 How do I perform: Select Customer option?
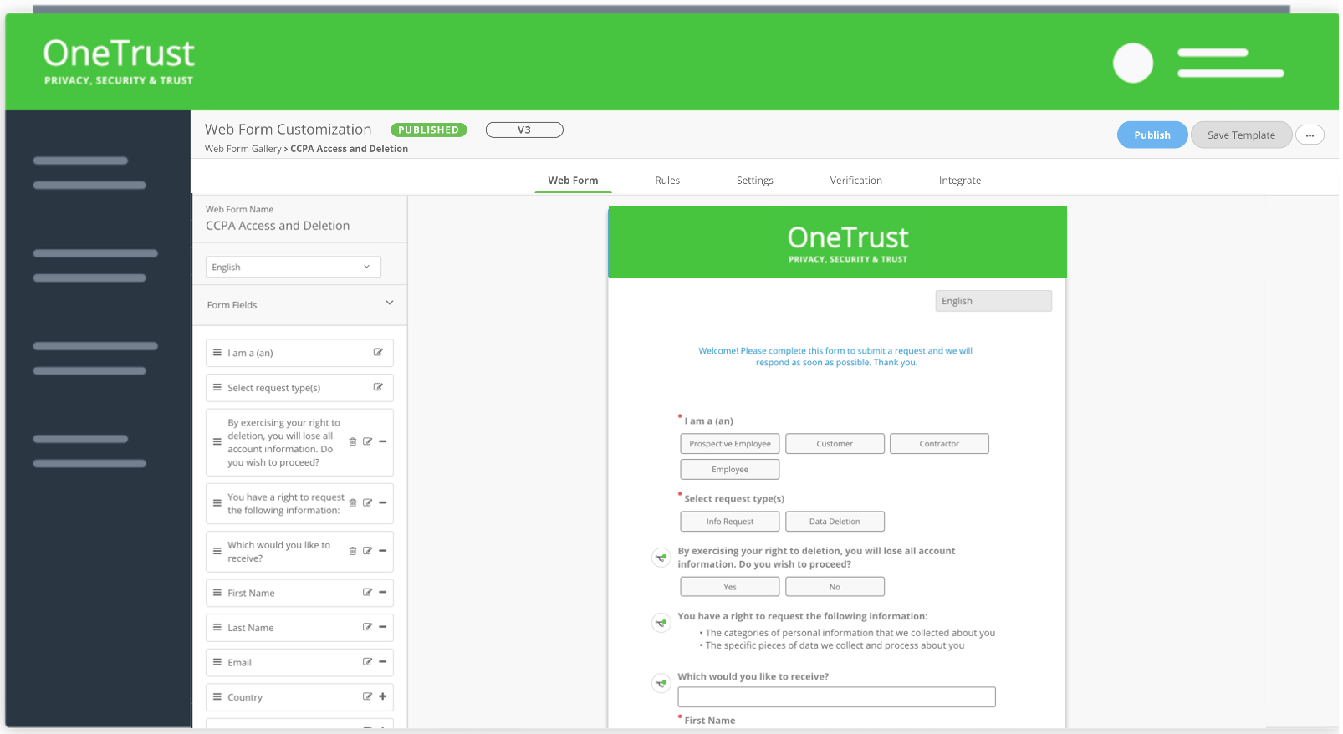[835, 444]
